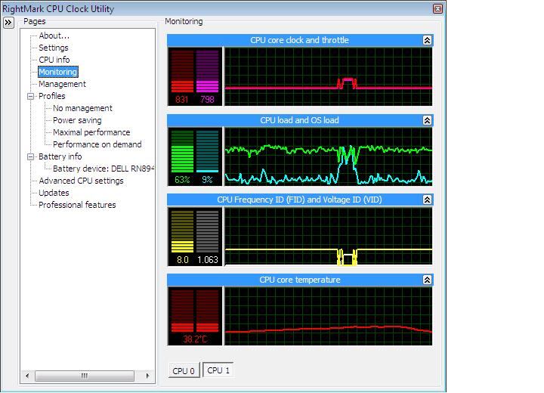544x393 pixels.
Task: Switch to the CPU 0 tab
Action: click(x=184, y=370)
